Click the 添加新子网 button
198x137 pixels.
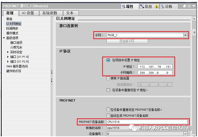pos(127,41)
